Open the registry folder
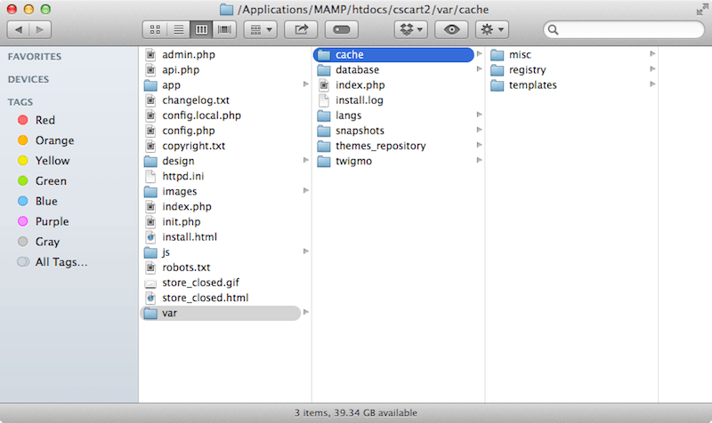 pyautogui.click(x=527, y=70)
